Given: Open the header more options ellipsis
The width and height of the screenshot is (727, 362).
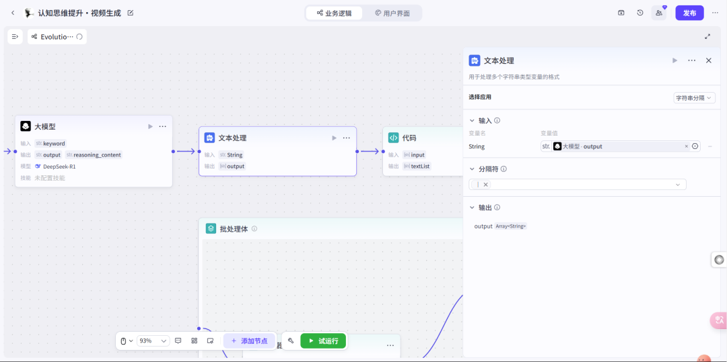Looking at the screenshot, I should pyautogui.click(x=715, y=13).
